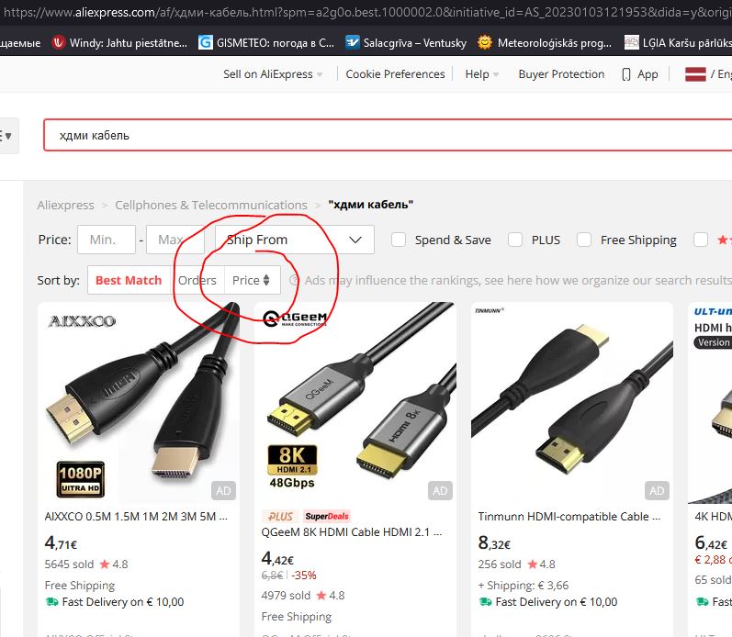Click the QGeeM brand logo

click(x=295, y=318)
